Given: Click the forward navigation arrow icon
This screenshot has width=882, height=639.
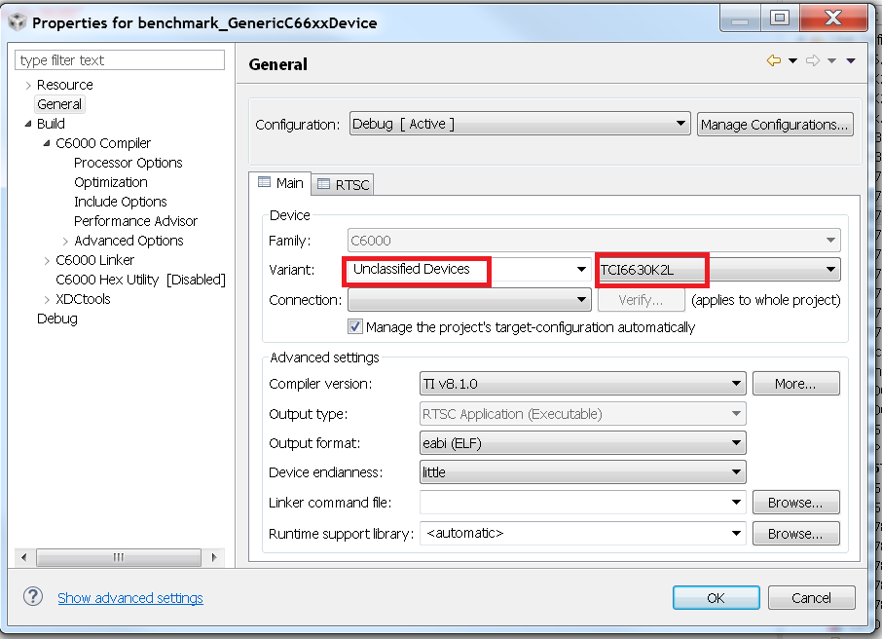Looking at the screenshot, I should tap(813, 60).
